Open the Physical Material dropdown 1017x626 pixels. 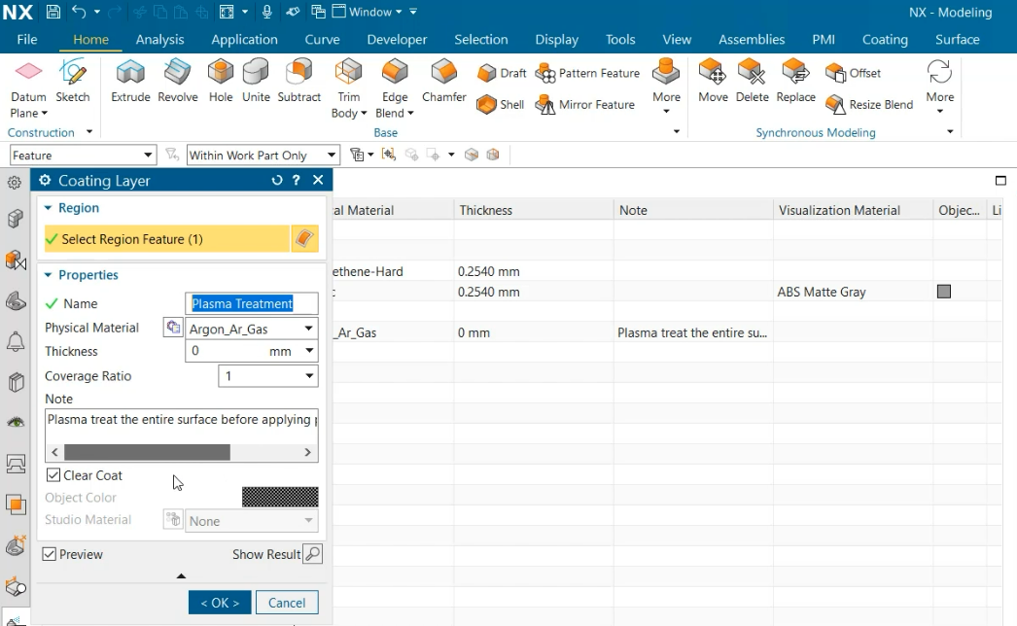coord(309,329)
